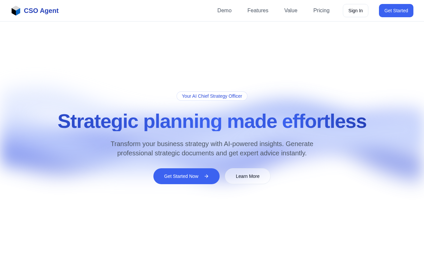Click the CSO Agent cube logo icon

15,10
